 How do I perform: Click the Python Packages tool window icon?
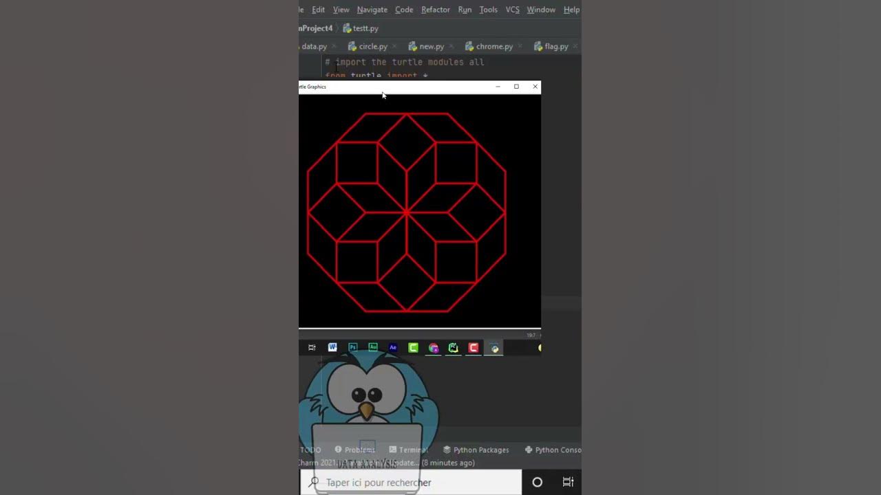click(447, 450)
